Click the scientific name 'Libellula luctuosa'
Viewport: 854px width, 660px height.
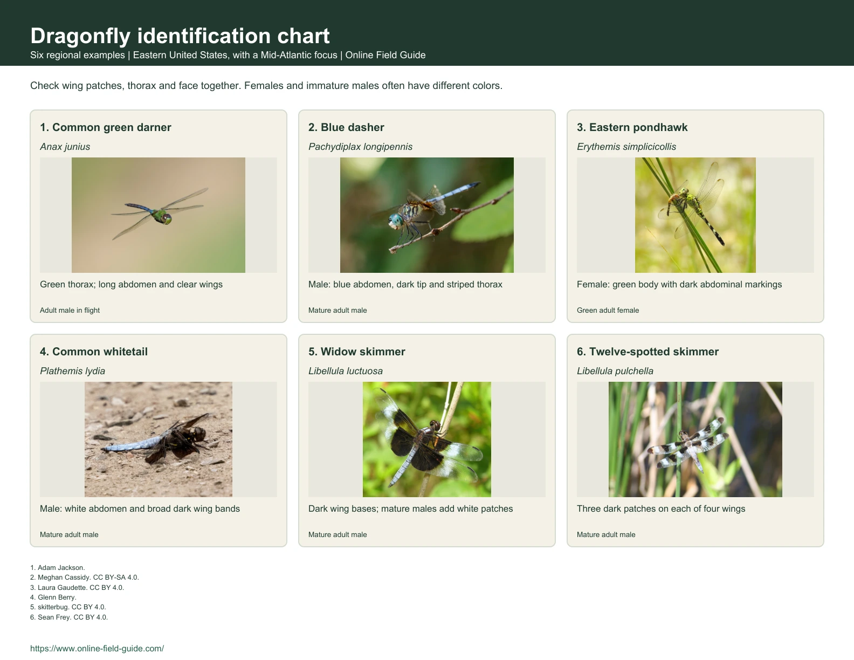(x=346, y=371)
